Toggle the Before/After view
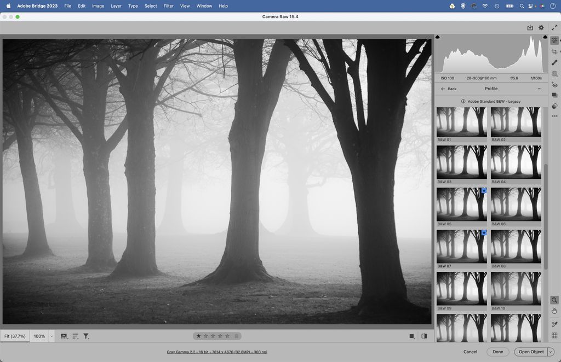Screen dimensions: 561x362 (424, 336)
